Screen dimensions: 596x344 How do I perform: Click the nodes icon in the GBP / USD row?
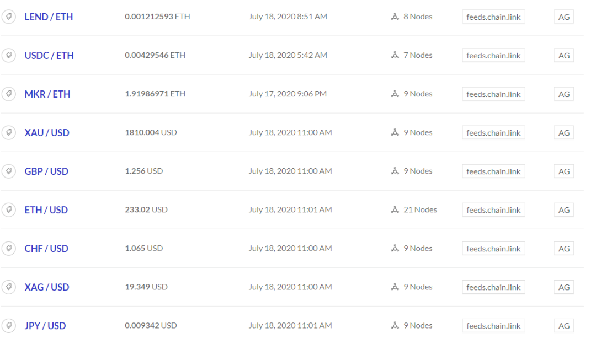pos(395,171)
